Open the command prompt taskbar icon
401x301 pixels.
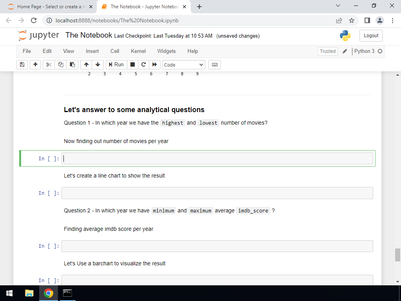(67, 293)
